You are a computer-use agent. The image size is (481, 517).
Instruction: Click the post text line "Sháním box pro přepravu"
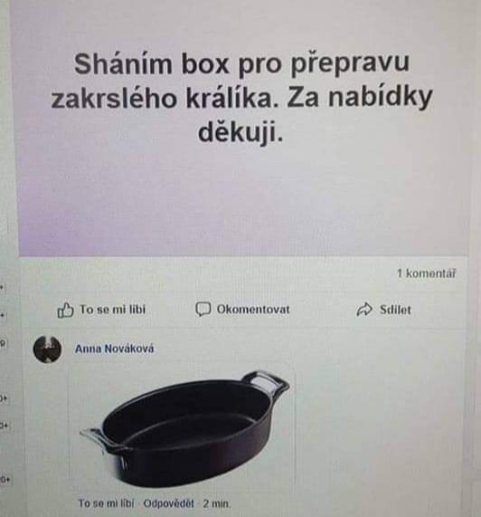[241, 63]
